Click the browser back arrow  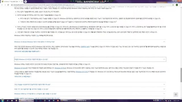point(2,5)
